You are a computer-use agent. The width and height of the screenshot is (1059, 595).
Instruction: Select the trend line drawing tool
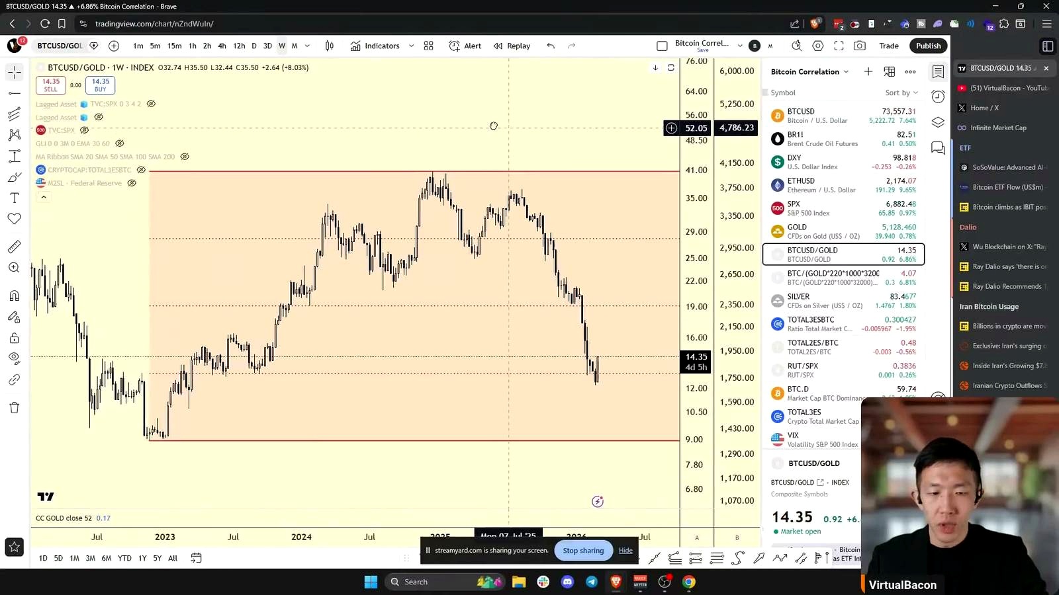(15, 93)
